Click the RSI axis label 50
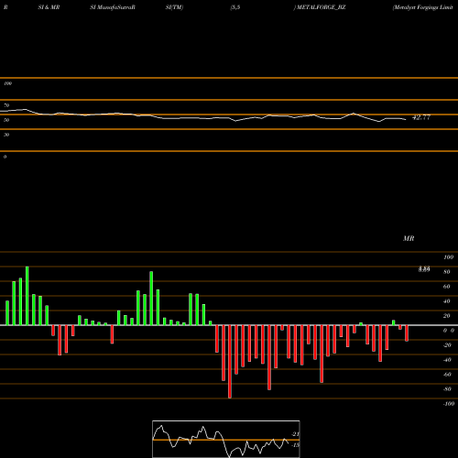The image size is (458, 458). coord(6,120)
